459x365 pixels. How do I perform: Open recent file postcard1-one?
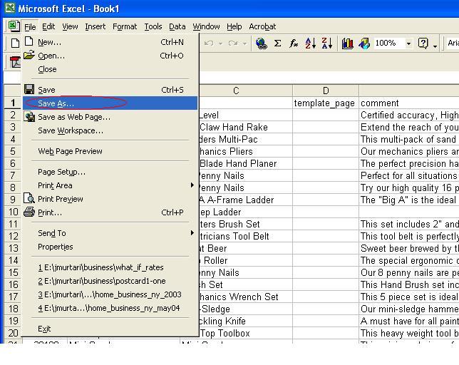(x=110, y=281)
